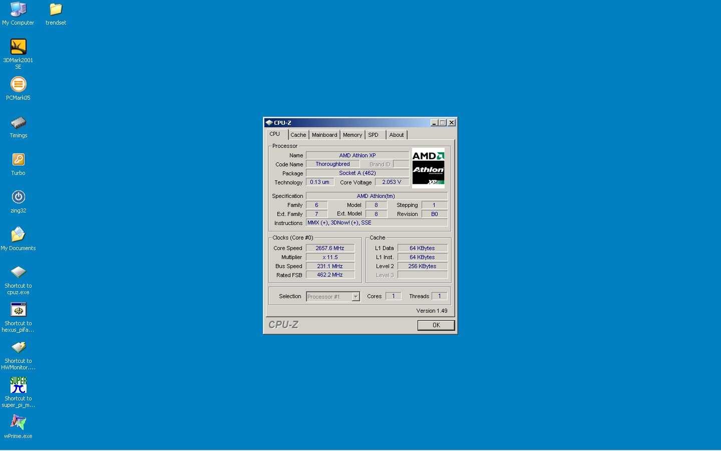Click the L1 Data cache value 64 KBytes
721x451 pixels.
pyautogui.click(x=422, y=248)
